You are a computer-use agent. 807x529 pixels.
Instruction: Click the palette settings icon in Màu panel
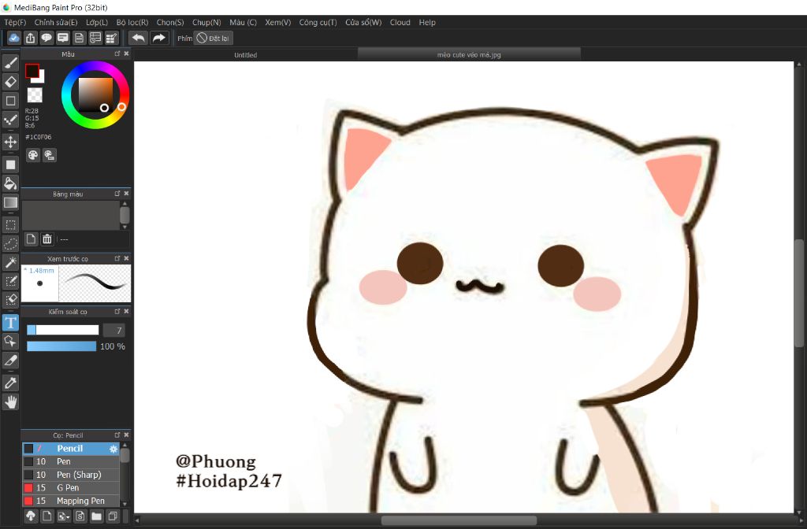click(50, 155)
